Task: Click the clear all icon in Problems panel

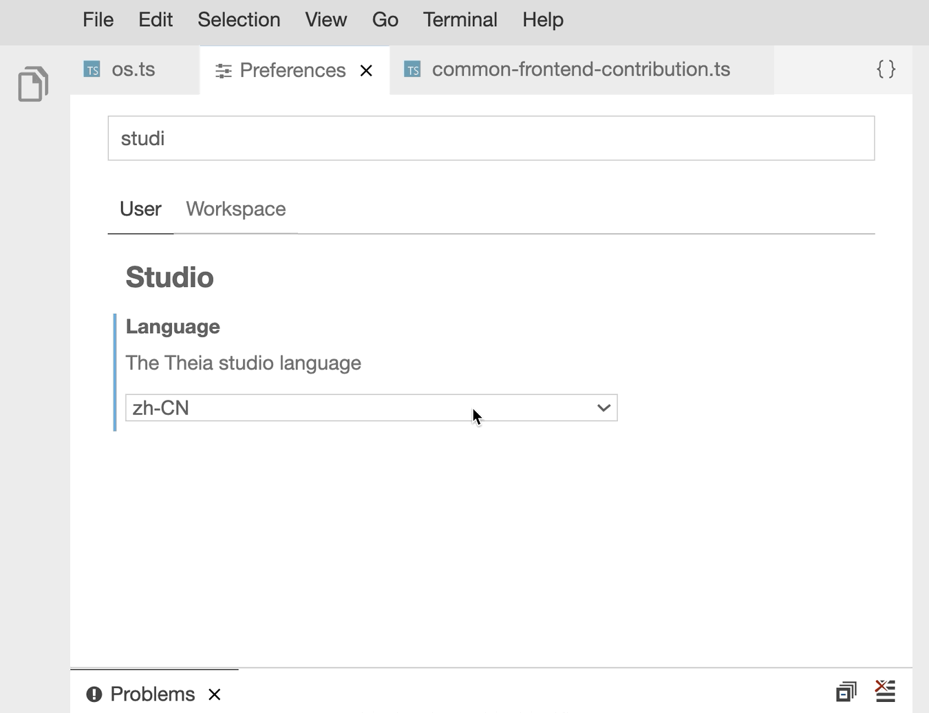Action: point(885,690)
